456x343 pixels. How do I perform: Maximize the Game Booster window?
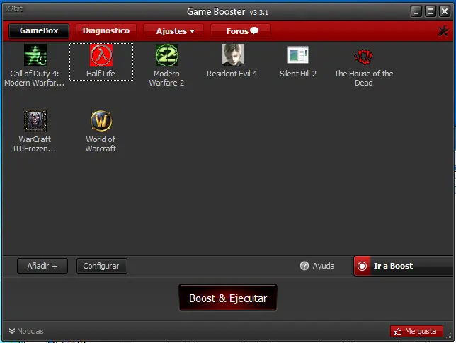[x=431, y=11]
